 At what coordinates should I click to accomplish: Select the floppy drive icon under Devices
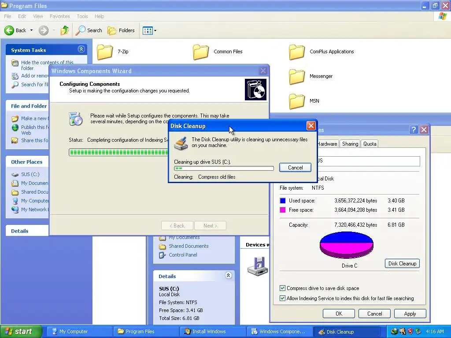(258, 266)
